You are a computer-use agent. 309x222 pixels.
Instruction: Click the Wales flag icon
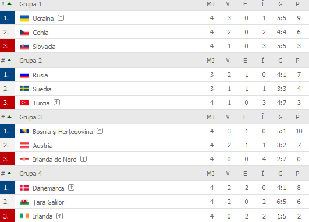[x=24, y=202]
